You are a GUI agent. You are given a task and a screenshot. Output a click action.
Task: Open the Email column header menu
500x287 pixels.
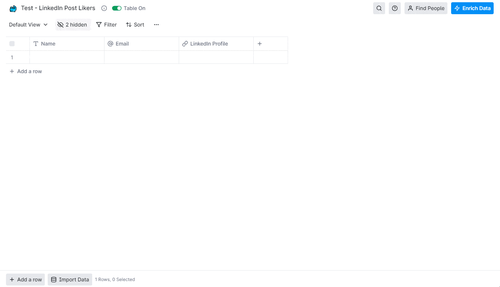coord(141,44)
